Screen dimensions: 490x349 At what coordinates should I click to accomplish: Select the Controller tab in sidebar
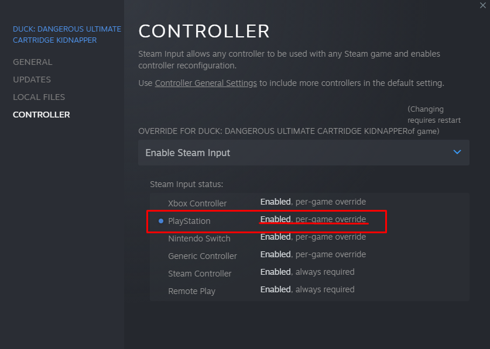pyautogui.click(x=42, y=115)
